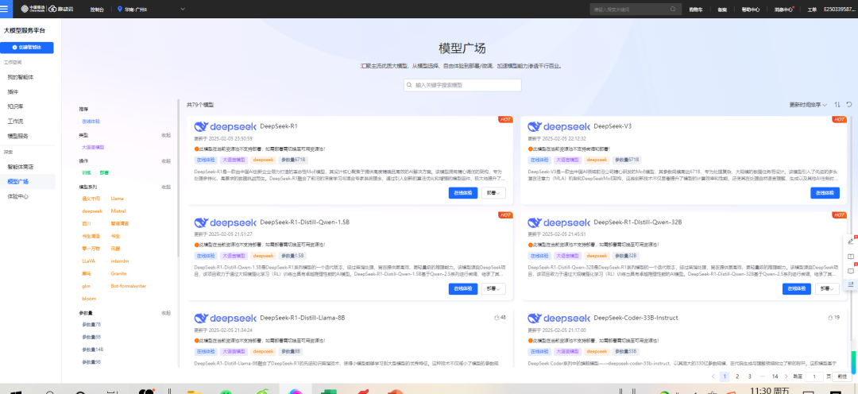The image size is (858, 394).
Task: Toggle the 部署 operation filter
Action: click(105, 173)
